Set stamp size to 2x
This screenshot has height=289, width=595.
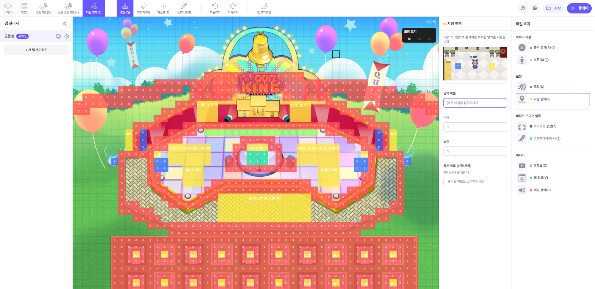(x=419, y=39)
